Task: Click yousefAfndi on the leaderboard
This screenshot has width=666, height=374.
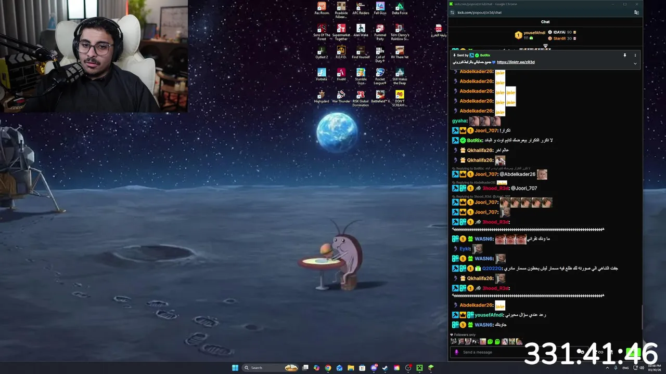Action: (x=534, y=33)
